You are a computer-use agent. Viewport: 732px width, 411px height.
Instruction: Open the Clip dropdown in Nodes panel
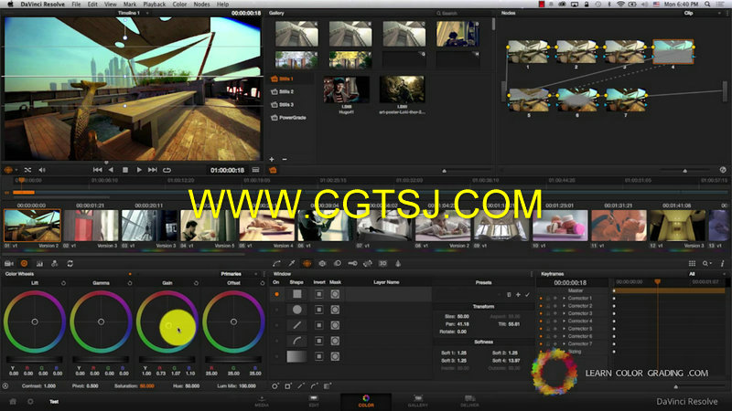702,13
